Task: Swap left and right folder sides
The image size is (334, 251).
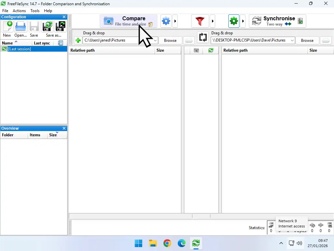Action: pyautogui.click(x=203, y=37)
